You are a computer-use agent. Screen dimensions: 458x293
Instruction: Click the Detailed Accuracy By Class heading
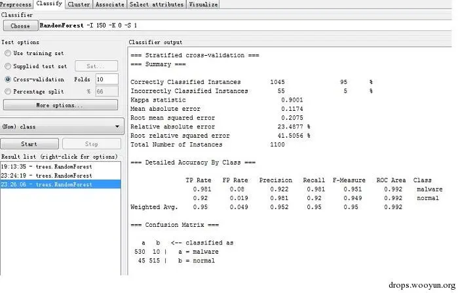pyautogui.click(x=193, y=163)
